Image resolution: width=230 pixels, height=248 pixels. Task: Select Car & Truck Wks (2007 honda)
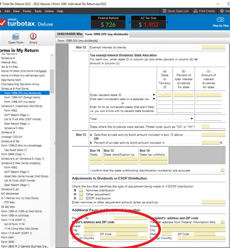[x=22, y=119]
